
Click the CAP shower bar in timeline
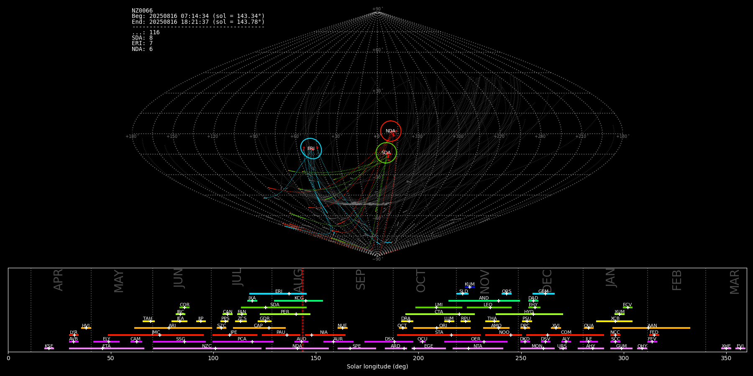click(259, 328)
